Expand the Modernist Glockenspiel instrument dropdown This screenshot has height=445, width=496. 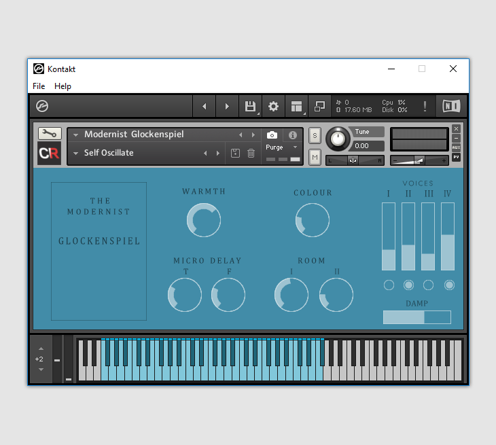click(x=76, y=135)
